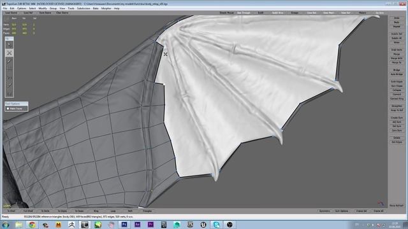Select the pencil draw tool icon
The width and height of the screenshot is (408, 229).
10,61
